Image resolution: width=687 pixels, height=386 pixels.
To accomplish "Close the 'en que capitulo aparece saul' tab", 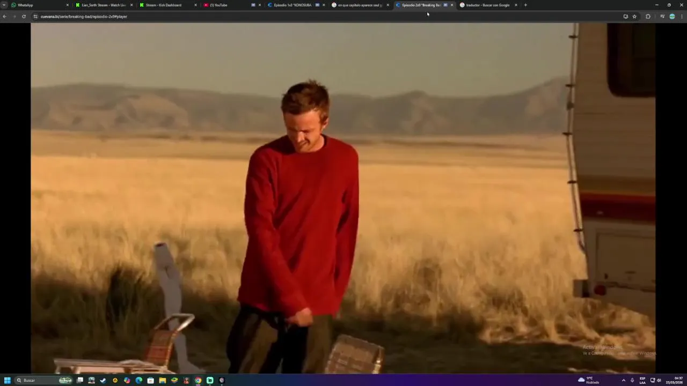I will (x=388, y=5).
